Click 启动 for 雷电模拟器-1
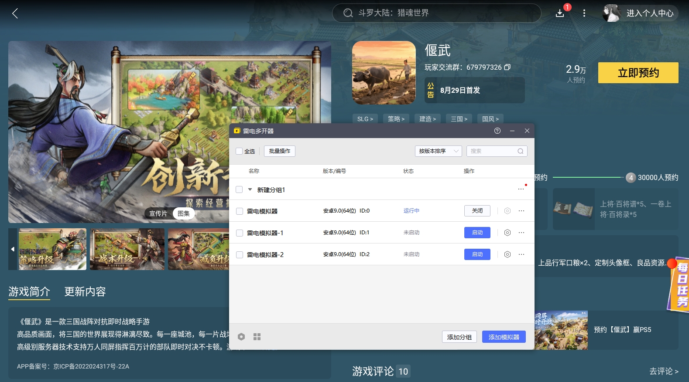 click(x=477, y=233)
